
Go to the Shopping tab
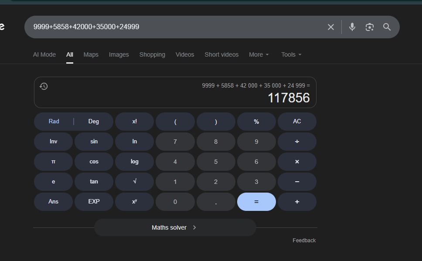152,54
